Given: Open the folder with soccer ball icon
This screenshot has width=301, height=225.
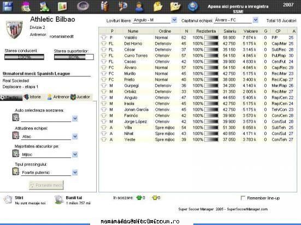Looking at the screenshot, I should pos(175,7).
